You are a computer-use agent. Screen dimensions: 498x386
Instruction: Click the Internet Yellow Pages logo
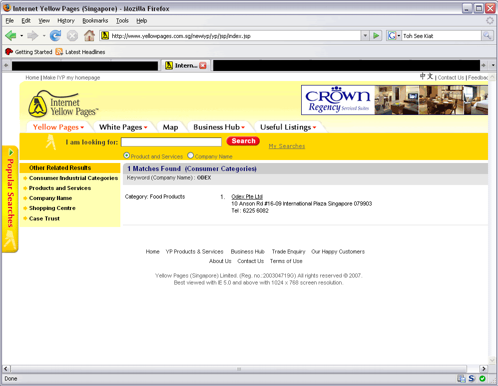63,103
